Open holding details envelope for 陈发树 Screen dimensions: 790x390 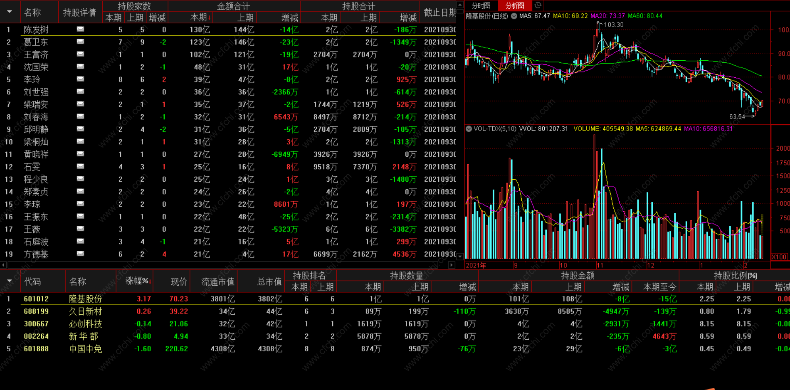pyautogui.click(x=80, y=29)
